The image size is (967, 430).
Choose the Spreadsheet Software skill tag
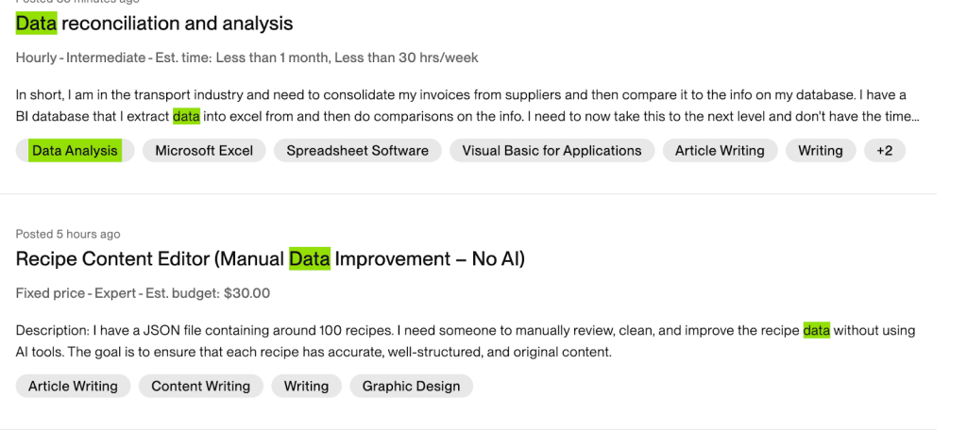click(x=357, y=151)
